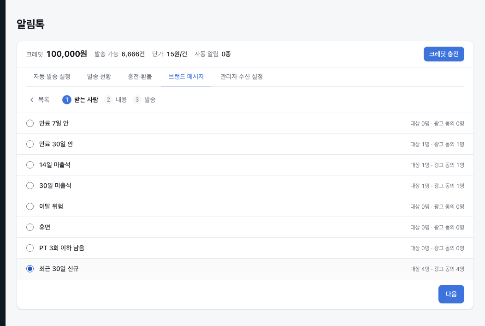
Task: Choose the 14일 미출석 radio option
Action: coord(30,165)
